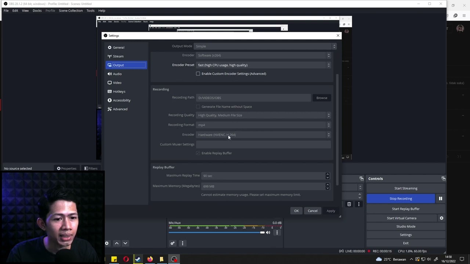This screenshot has height=264, width=470.
Task: Open file explorer in taskbar
Action: click(161, 259)
